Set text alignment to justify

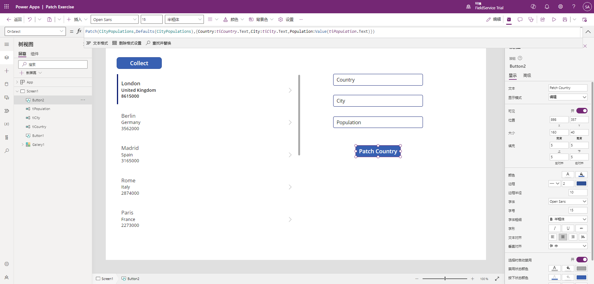pos(583,237)
